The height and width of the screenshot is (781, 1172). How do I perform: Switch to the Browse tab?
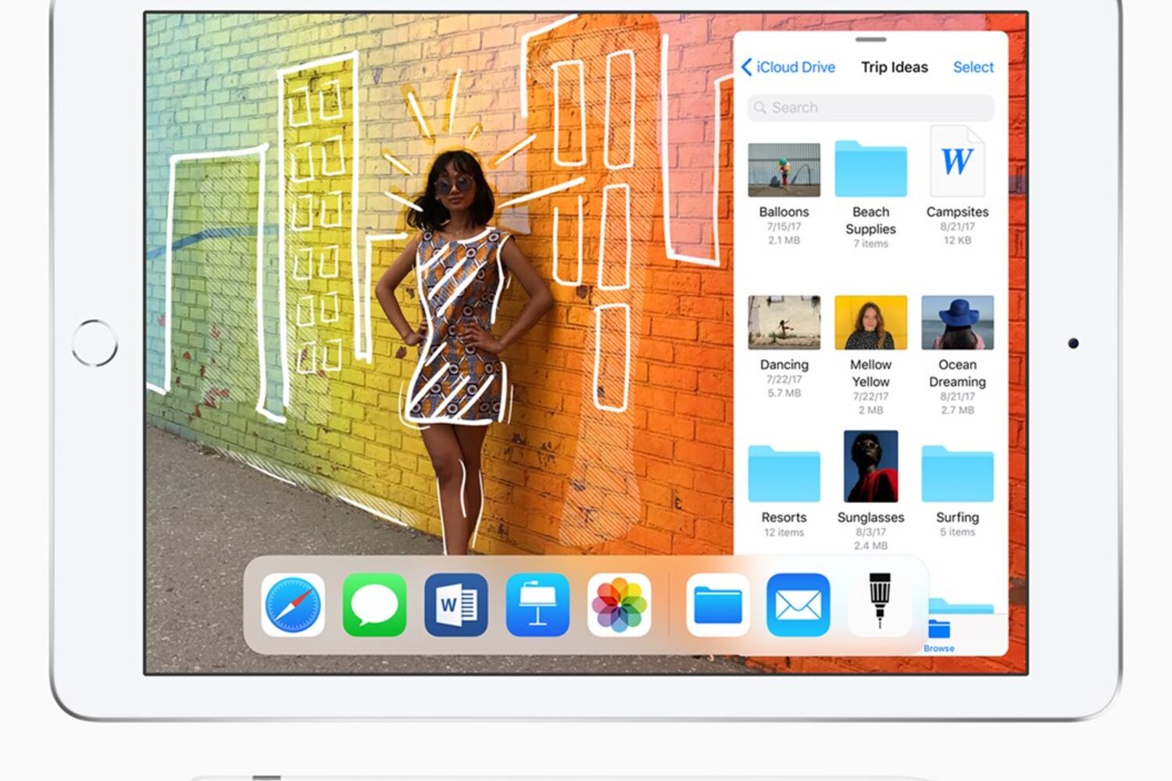(938, 635)
